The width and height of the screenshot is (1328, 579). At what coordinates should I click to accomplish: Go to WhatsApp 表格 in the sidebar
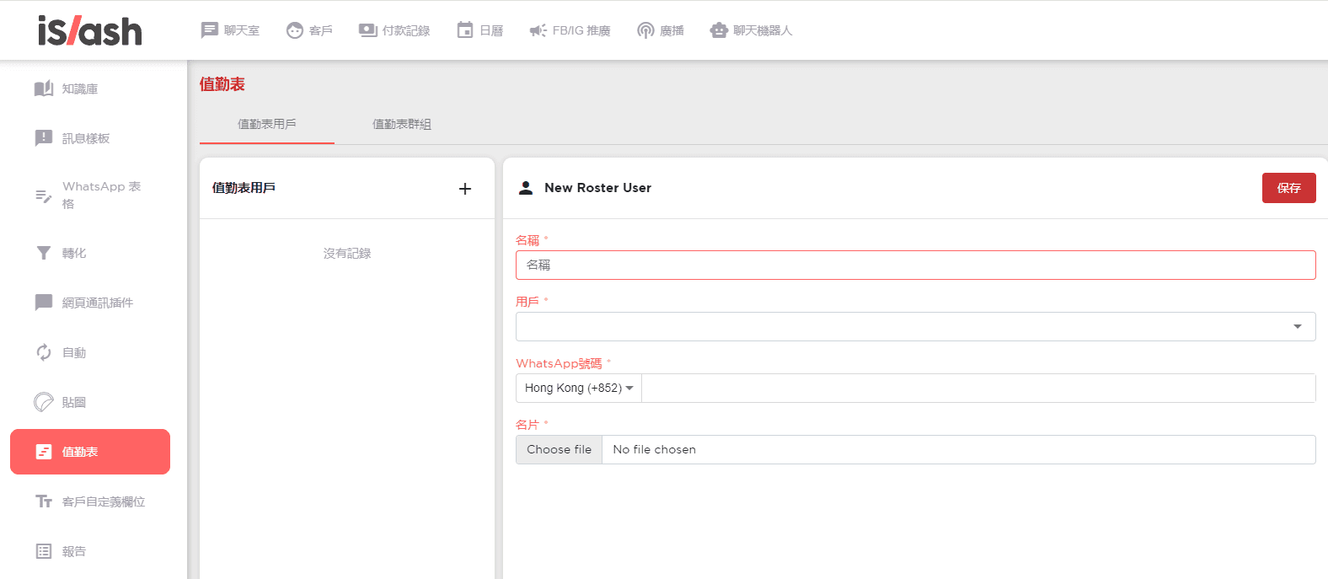tap(102, 195)
